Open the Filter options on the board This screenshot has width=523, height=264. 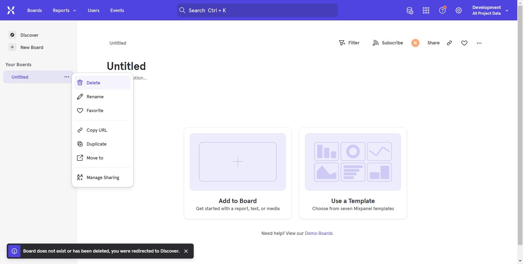(x=349, y=43)
